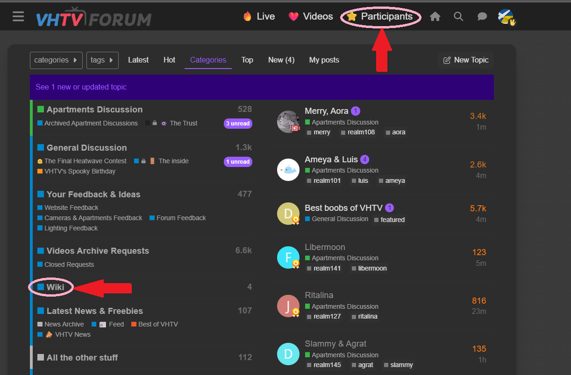
Task: Open the search magnifier icon
Action: point(458,17)
